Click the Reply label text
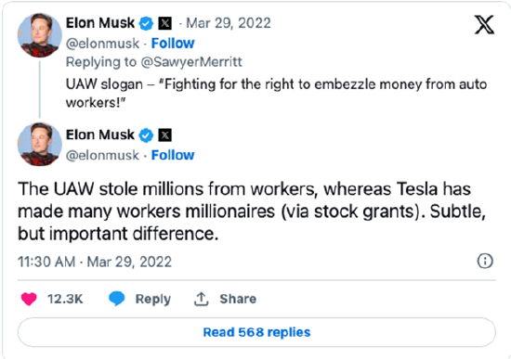 pyautogui.click(x=153, y=299)
